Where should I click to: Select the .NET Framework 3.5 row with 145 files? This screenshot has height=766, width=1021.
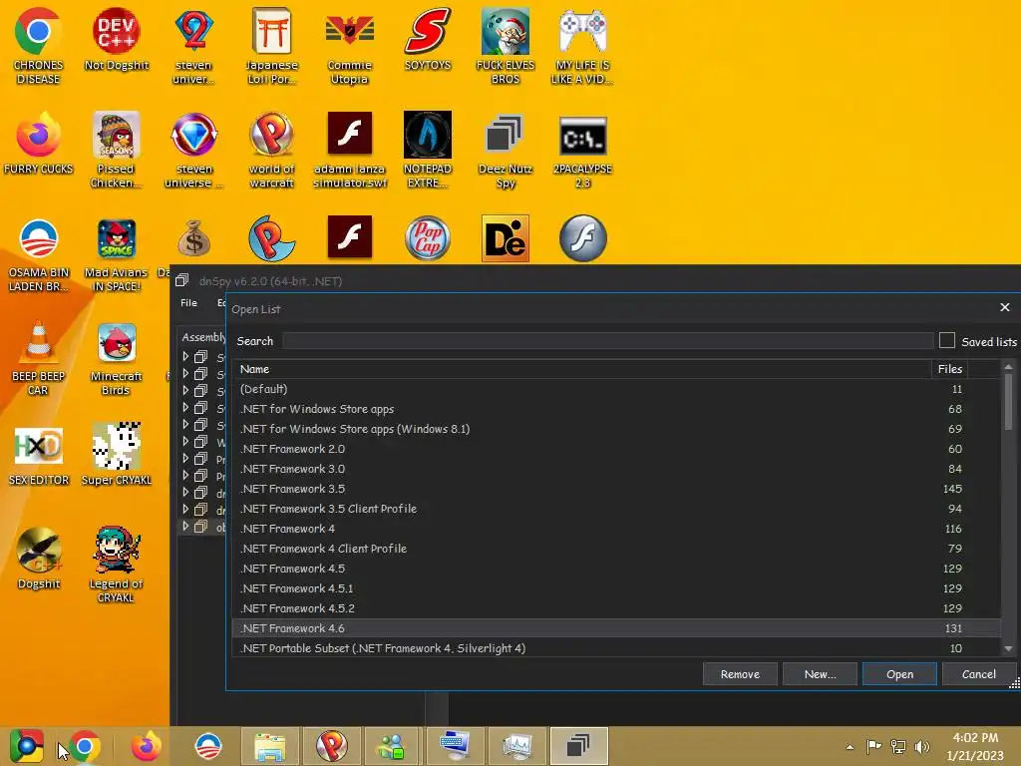(616, 489)
